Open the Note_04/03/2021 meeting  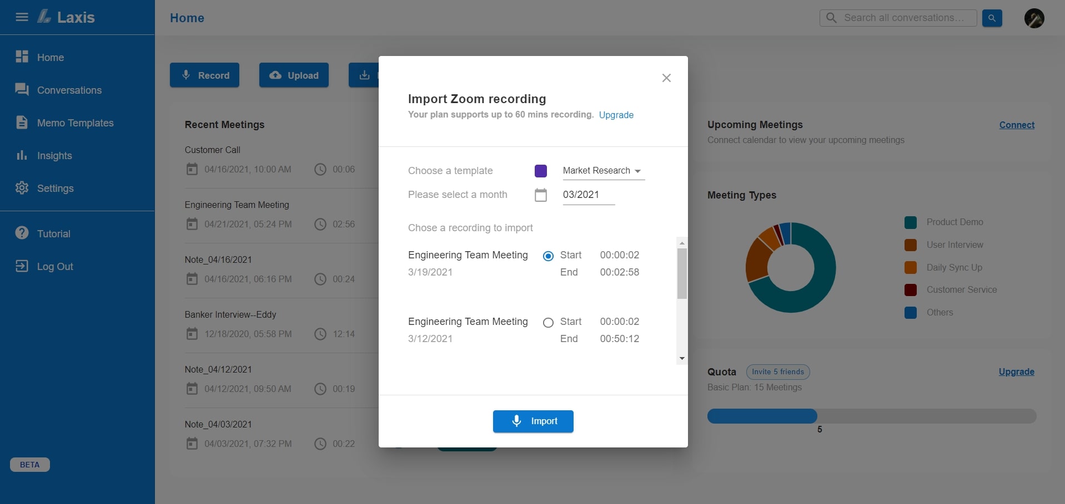[218, 424]
